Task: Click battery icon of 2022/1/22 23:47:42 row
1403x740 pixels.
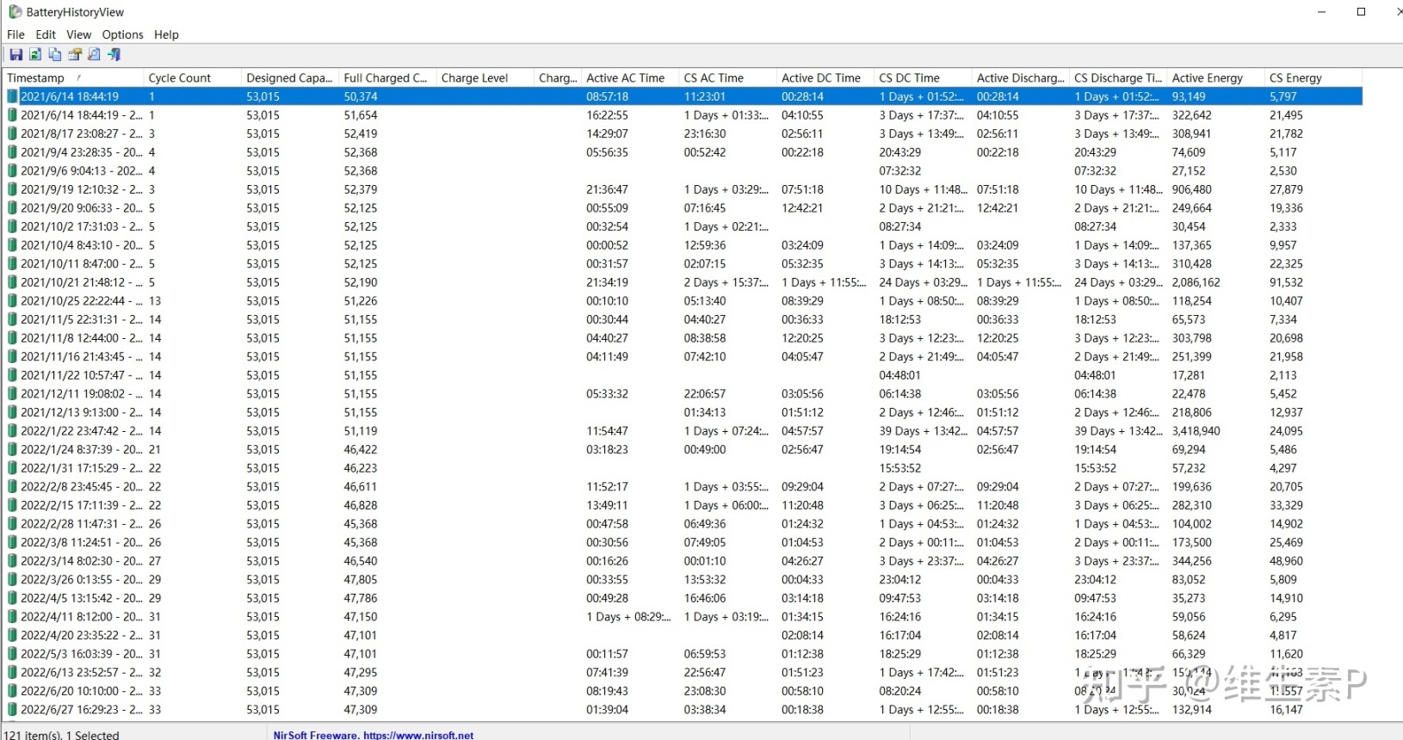Action: [12, 431]
